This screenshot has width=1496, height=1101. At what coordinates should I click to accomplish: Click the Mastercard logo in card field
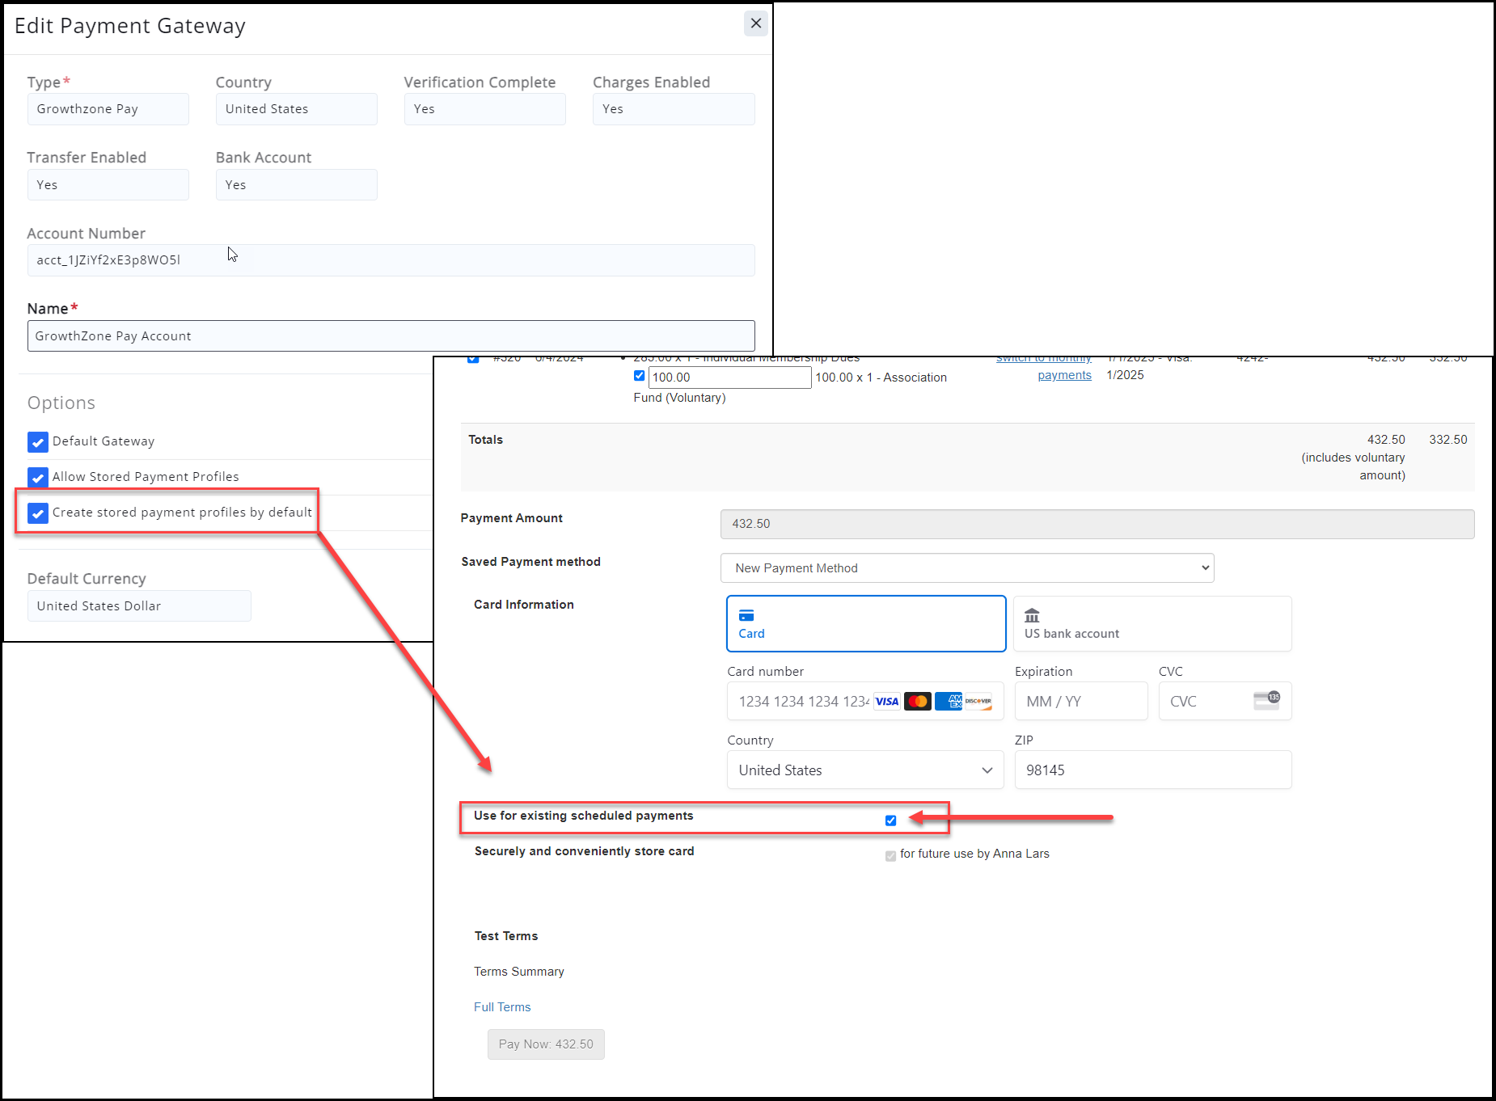coord(918,702)
